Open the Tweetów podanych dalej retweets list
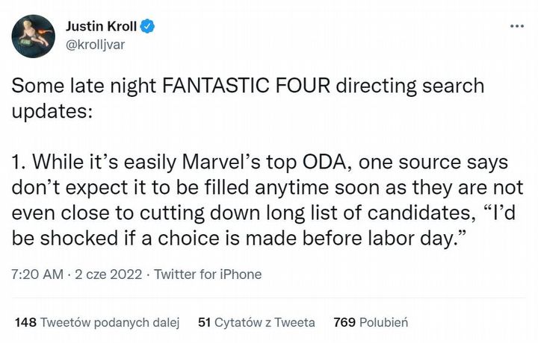538x343 pixels. click(x=109, y=323)
